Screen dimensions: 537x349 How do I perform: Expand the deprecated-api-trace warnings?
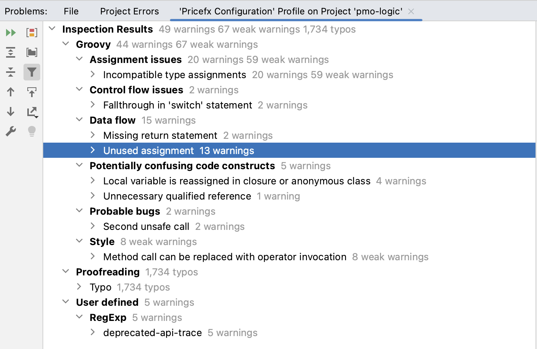tap(93, 333)
